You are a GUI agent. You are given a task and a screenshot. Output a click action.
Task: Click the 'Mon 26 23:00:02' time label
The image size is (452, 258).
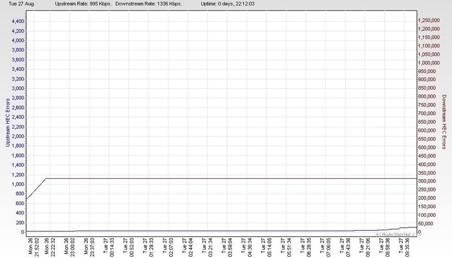69,246
